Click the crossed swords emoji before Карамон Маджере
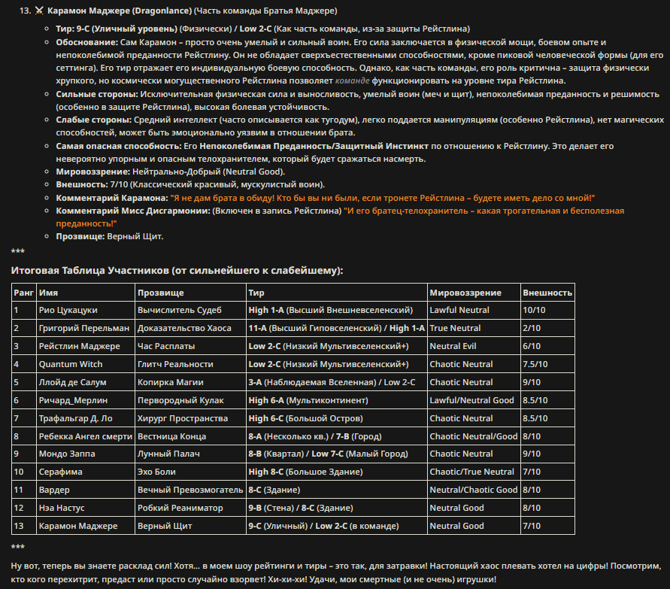 point(39,11)
